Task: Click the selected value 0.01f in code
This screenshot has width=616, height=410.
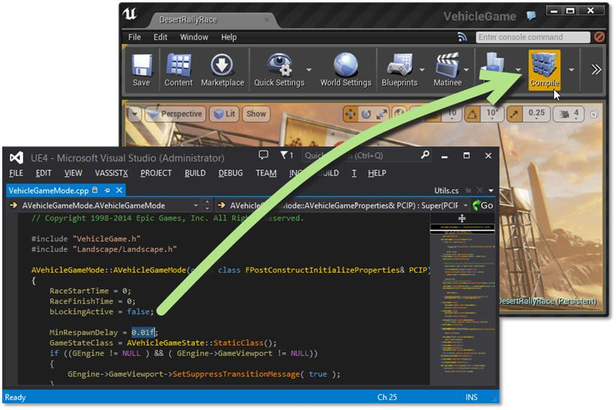Action: (x=143, y=333)
